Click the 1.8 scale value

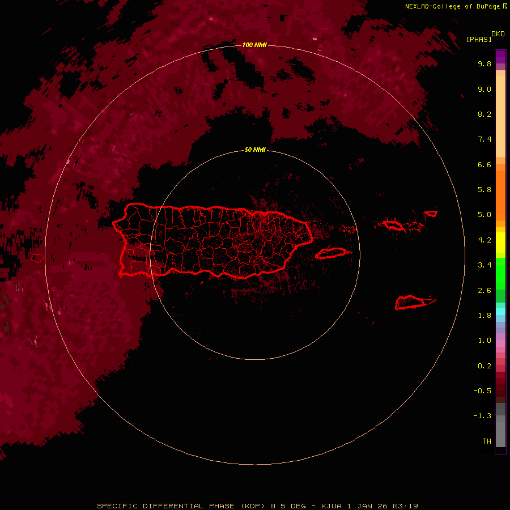[x=484, y=316]
